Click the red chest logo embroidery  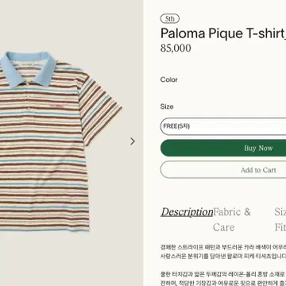56,106
